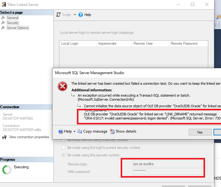
Task: Click the blue Help question icon in toolbar
Action: [x=80, y=15]
